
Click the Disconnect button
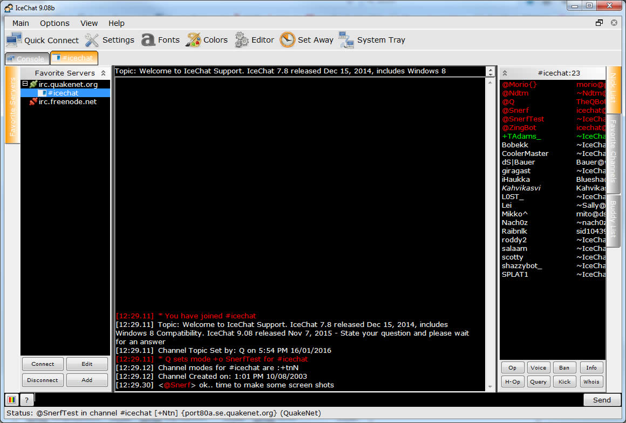(43, 380)
